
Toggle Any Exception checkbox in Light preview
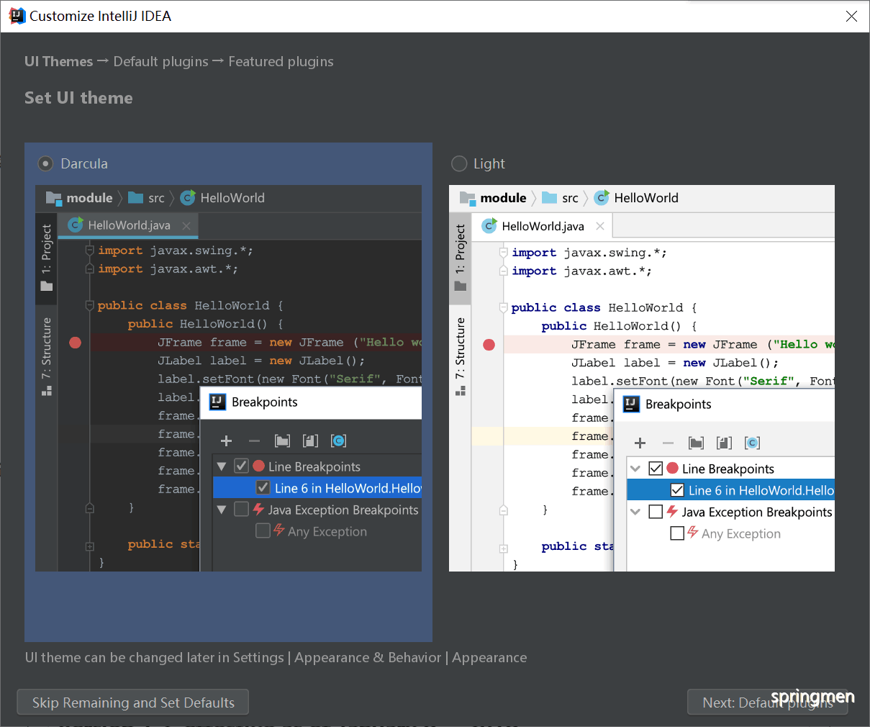coord(677,533)
